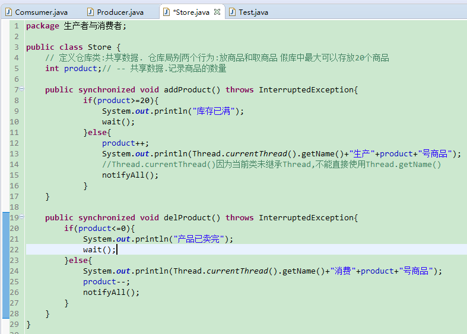Click 'wait();' on line 22
The height and width of the screenshot is (334, 467).
point(99,249)
